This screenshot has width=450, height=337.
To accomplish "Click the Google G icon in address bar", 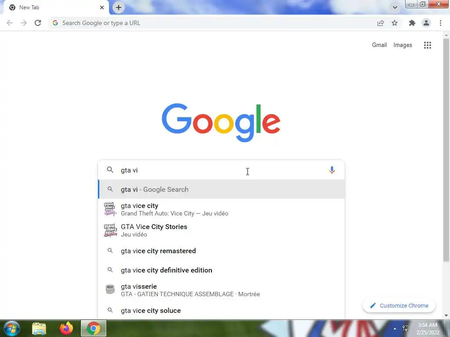I will click(55, 23).
